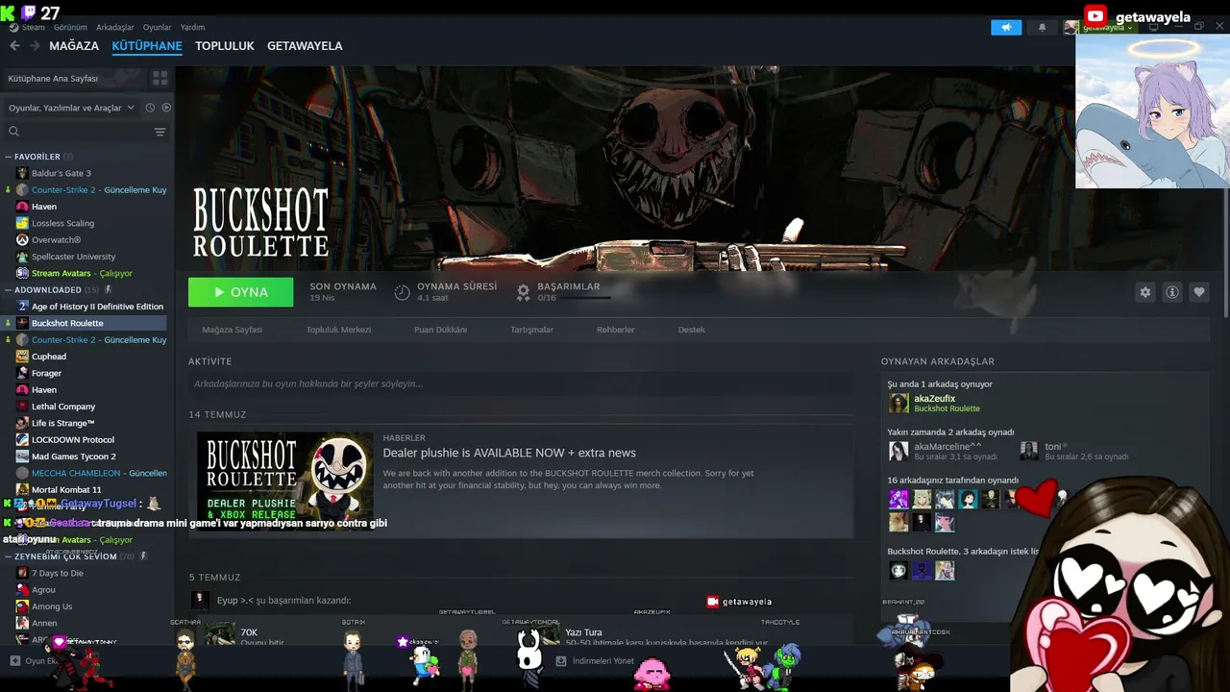Viewport: 1230px width, 692px height.
Task: Go to the TOPLULUK tab
Action: click(x=225, y=46)
